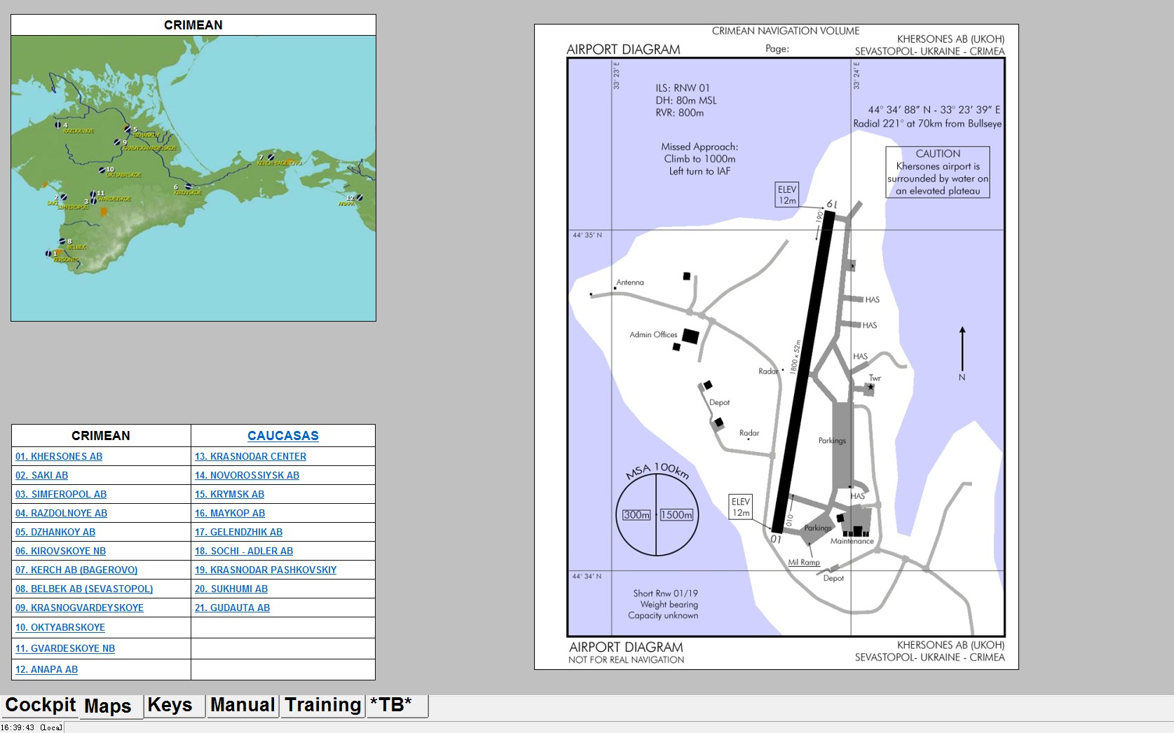Choose the Belbek airfield marker 8 on map

pyautogui.click(x=62, y=242)
